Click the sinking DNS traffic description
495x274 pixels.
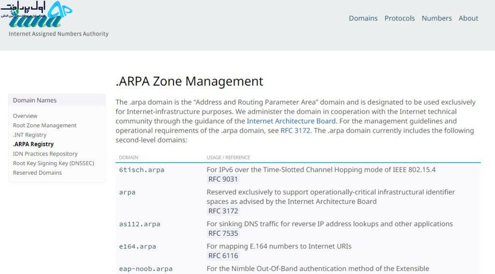[330, 224]
